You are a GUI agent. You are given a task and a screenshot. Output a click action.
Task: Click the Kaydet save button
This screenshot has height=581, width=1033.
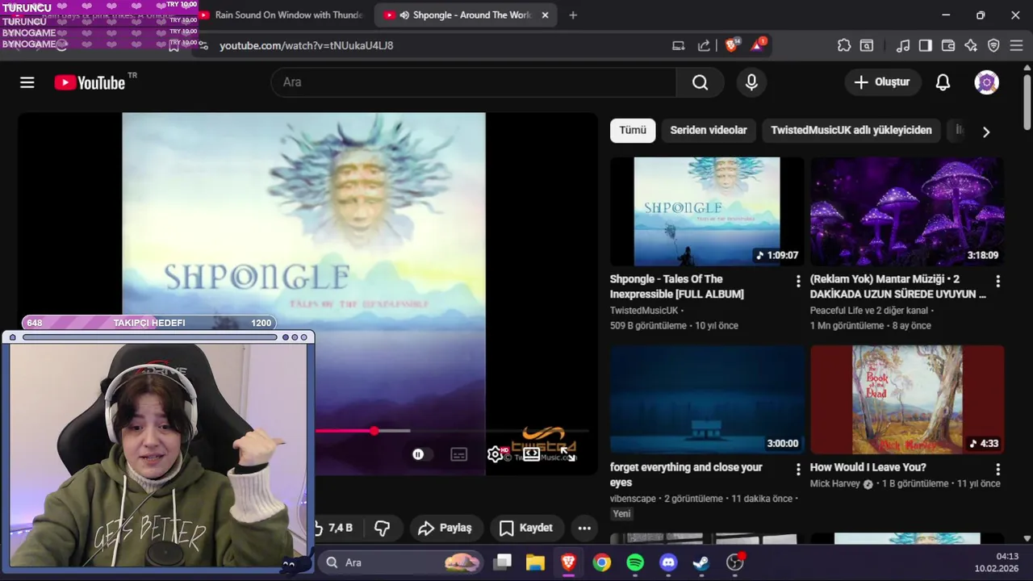(x=526, y=528)
